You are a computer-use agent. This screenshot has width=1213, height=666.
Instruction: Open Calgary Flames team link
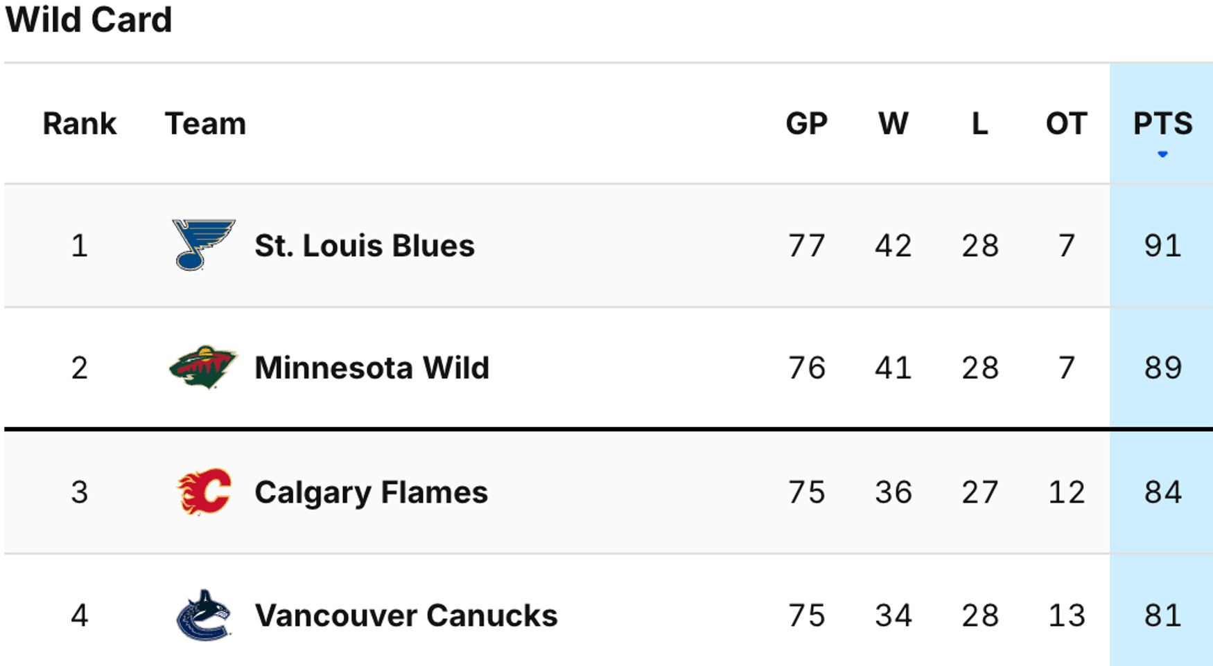(371, 492)
